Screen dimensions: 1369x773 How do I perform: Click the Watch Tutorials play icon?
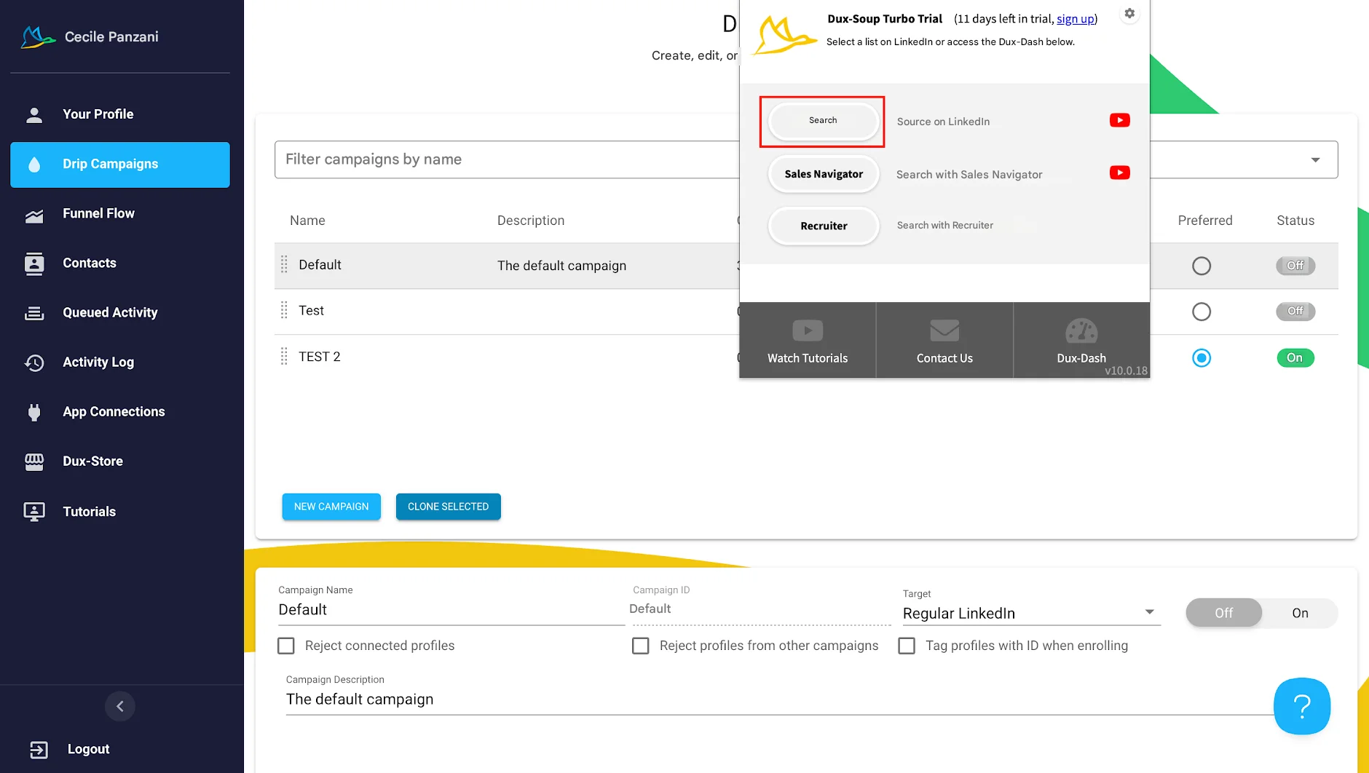pos(808,330)
